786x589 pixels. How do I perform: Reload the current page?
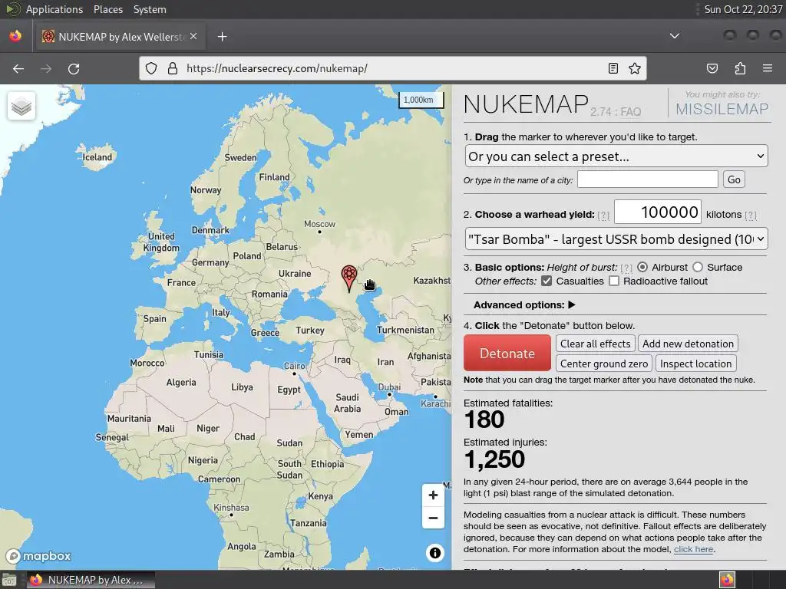[74, 68]
